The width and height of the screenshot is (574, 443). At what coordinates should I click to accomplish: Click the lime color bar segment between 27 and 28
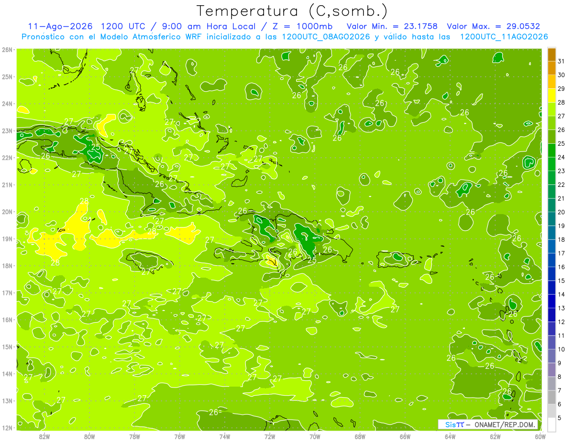[552, 109]
